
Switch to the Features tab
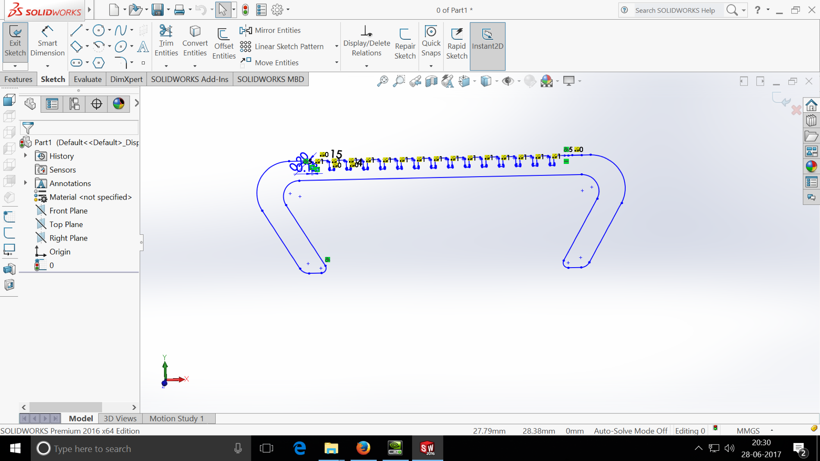coord(18,79)
